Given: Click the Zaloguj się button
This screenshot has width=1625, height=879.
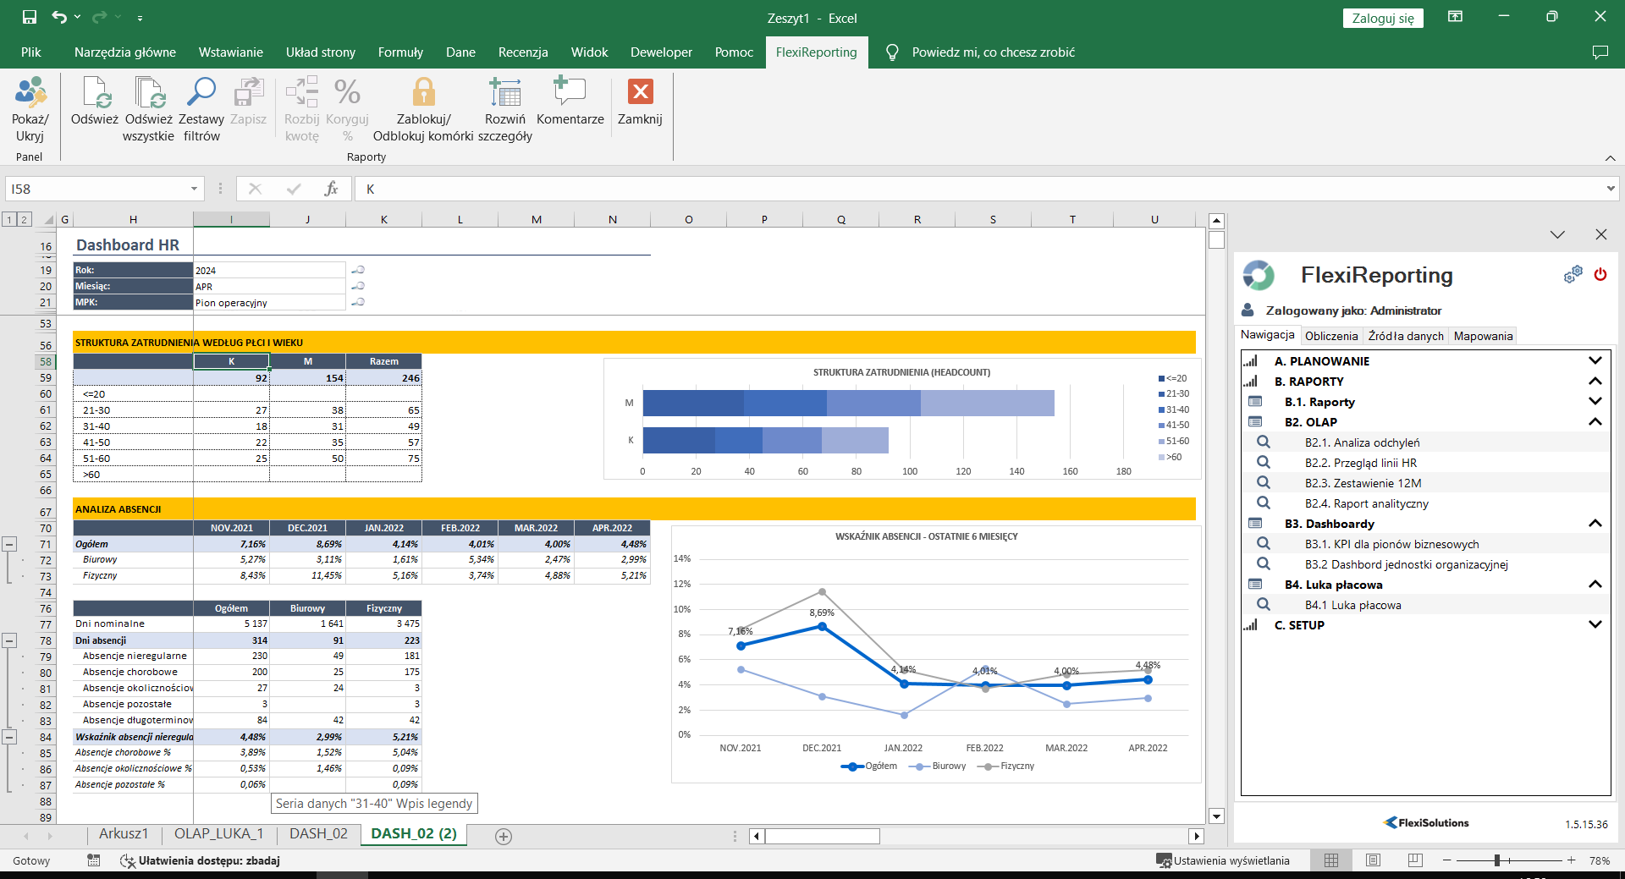Looking at the screenshot, I should click(x=1382, y=19).
